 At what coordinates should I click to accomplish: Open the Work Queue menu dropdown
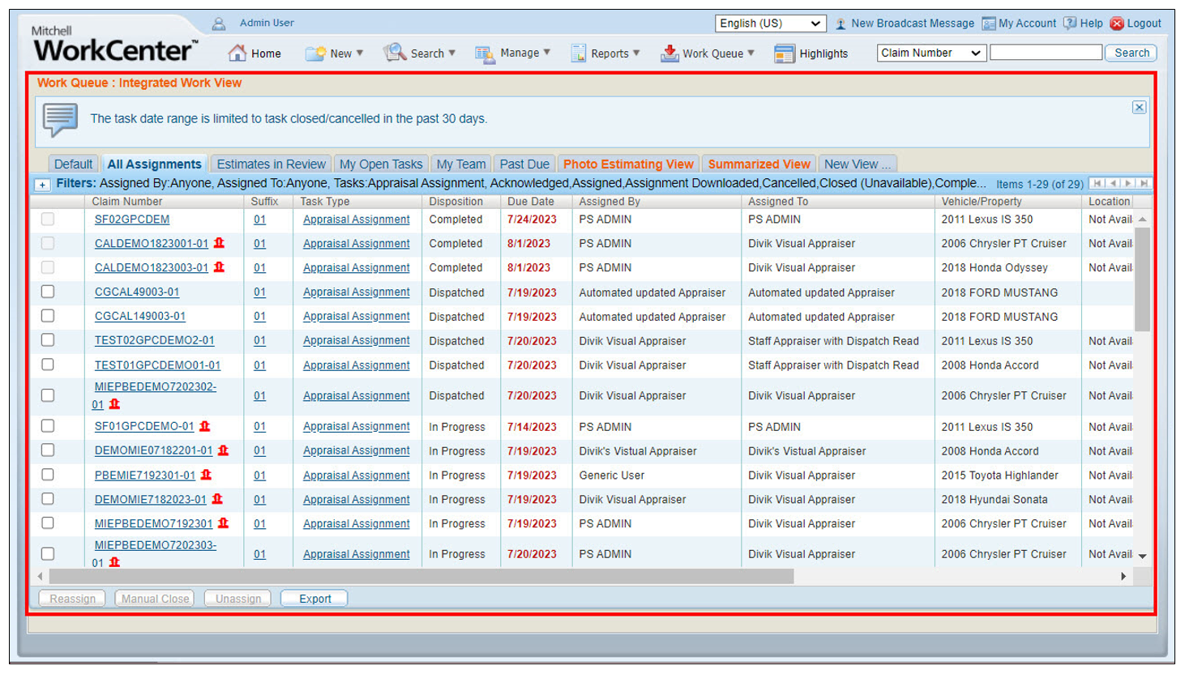pos(751,53)
